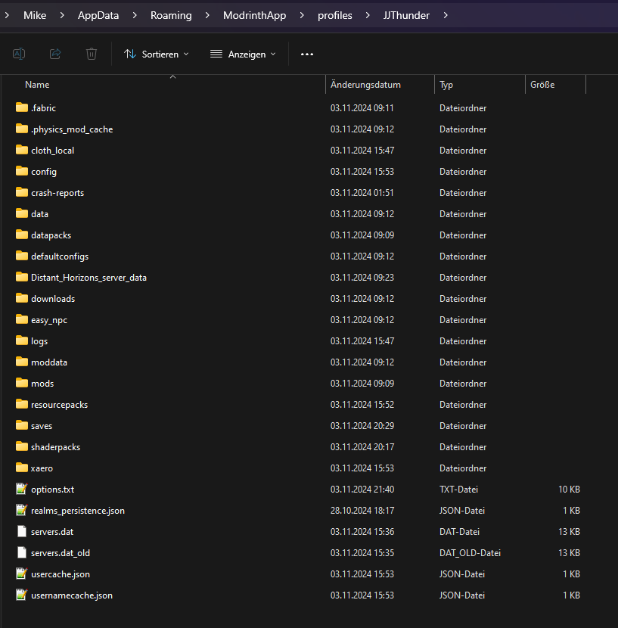Sort by the Änderungsdatum column header

tap(365, 85)
